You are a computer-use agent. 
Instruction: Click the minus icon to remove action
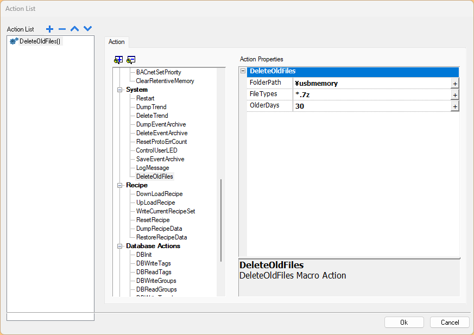pos(62,29)
